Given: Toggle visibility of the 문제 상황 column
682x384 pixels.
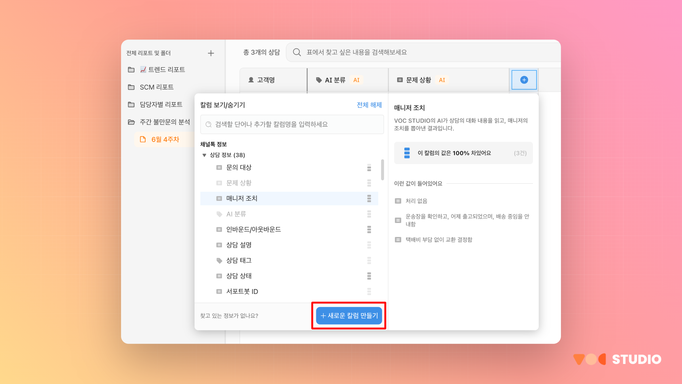Looking at the screenshot, I should tap(239, 183).
